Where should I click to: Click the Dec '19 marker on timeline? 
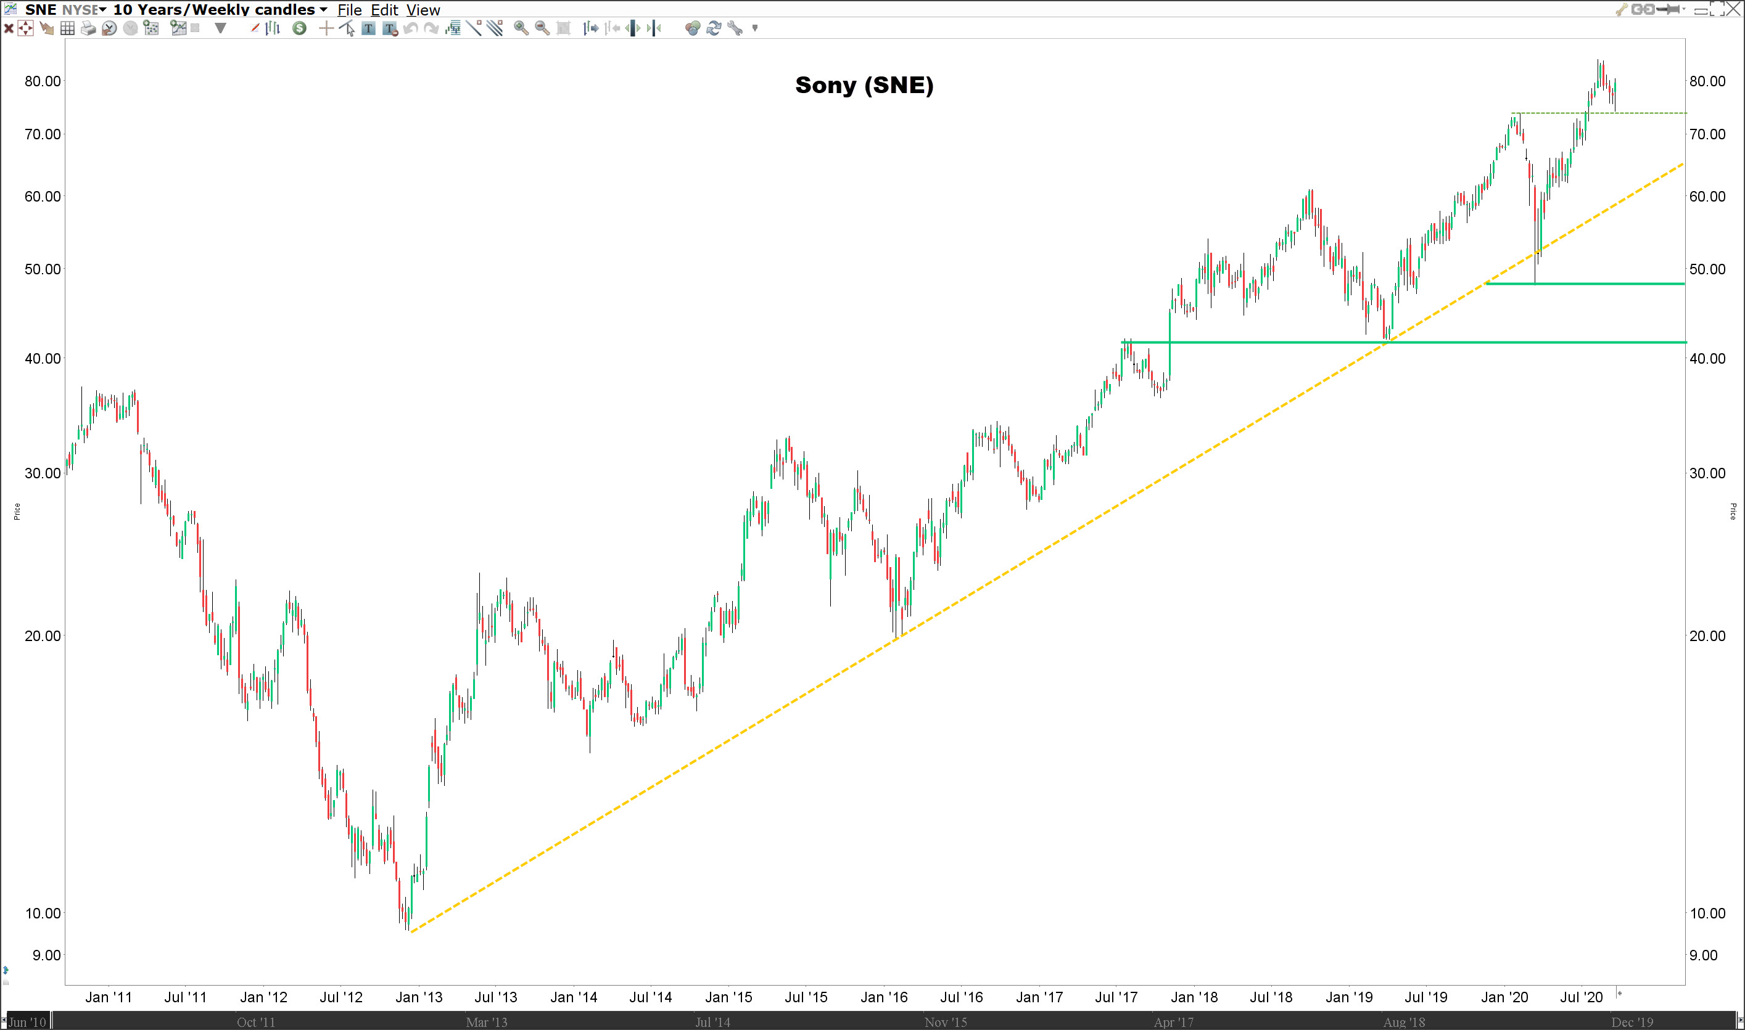click(x=1632, y=1021)
